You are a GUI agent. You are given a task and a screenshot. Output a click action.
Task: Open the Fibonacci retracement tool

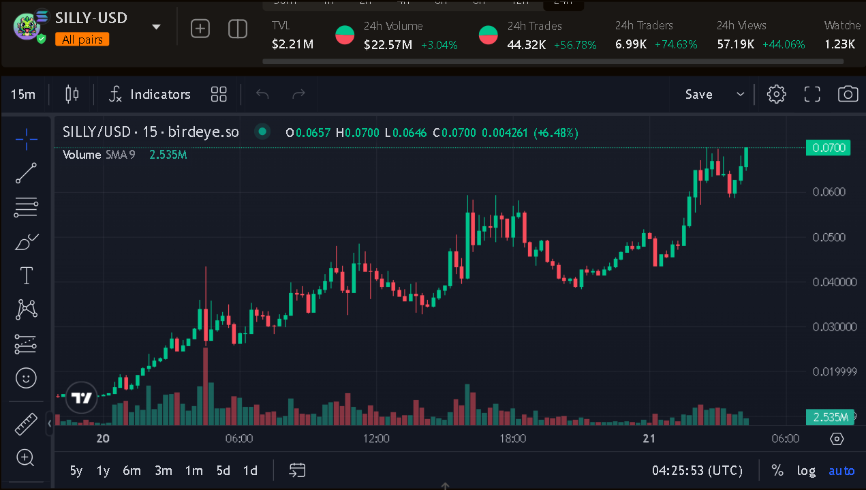(26, 207)
